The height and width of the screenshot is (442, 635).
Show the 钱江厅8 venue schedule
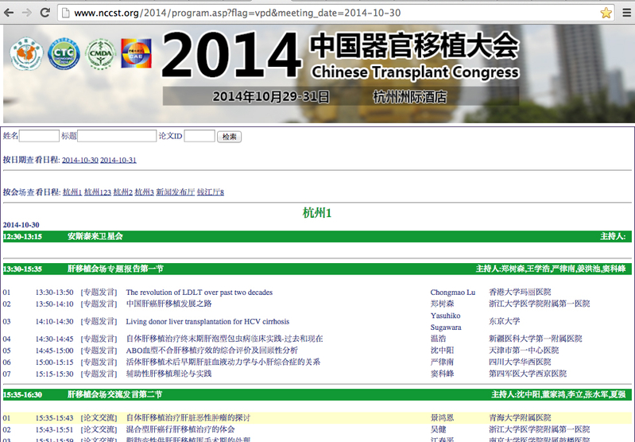211,192
